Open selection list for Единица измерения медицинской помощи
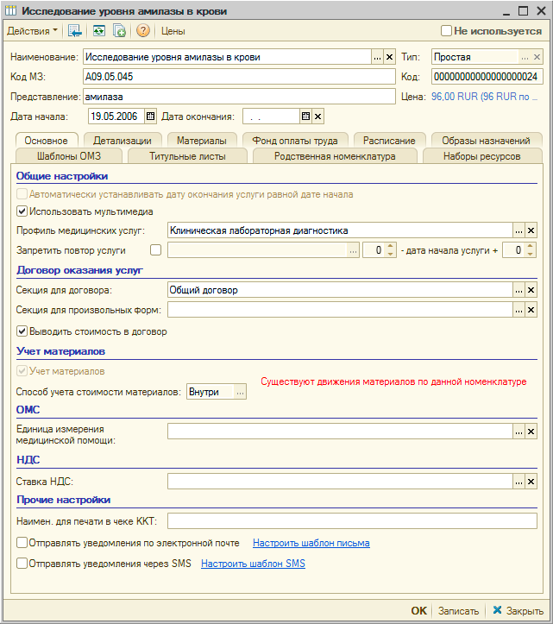 click(x=518, y=432)
